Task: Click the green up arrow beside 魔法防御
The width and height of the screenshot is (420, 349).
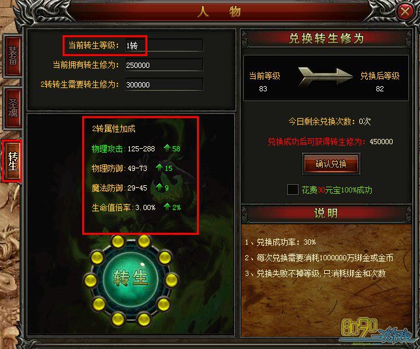Action: [160, 187]
